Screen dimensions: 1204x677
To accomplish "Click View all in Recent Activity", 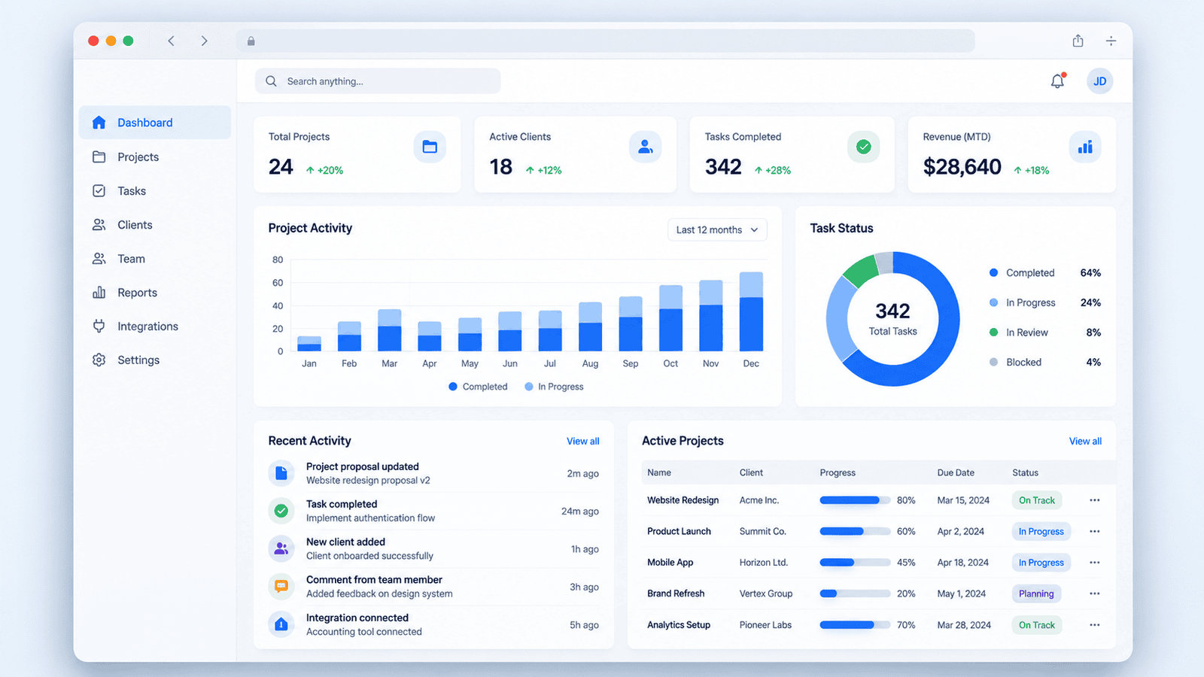I will (x=582, y=442).
